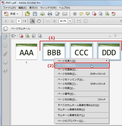Click the insert pages icon in thumbnail panel

pos(27,36)
